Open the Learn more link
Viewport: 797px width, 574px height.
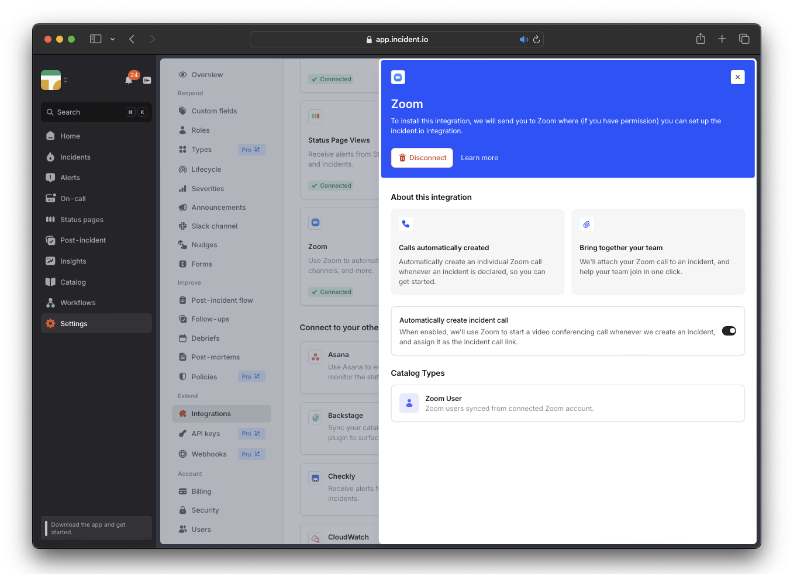pyautogui.click(x=479, y=158)
